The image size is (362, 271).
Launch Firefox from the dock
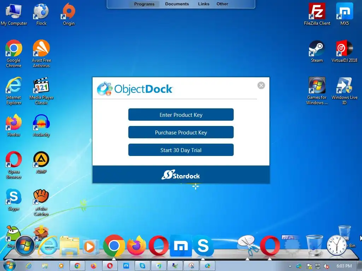point(136,246)
